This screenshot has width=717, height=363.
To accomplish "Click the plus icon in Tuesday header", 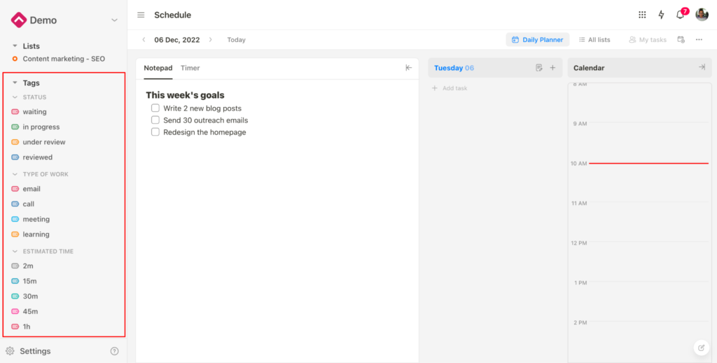I will click(552, 68).
